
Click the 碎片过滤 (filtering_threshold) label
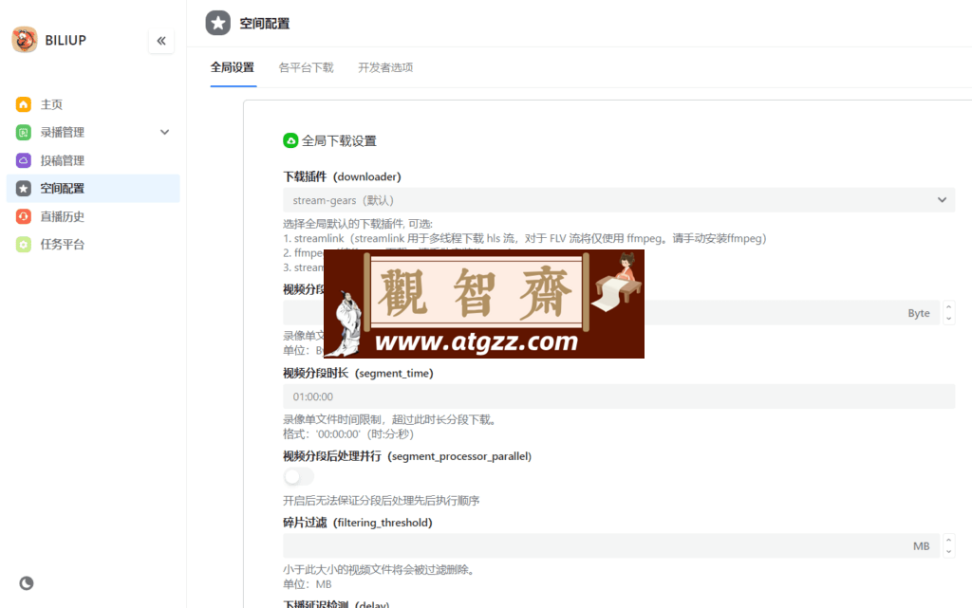[358, 523]
